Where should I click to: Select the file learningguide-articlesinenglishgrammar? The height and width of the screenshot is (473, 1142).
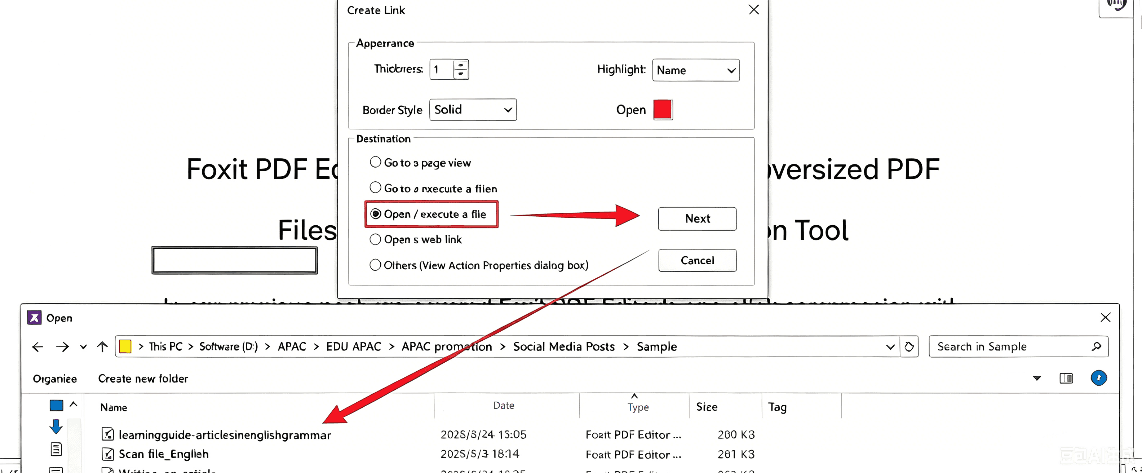224,435
